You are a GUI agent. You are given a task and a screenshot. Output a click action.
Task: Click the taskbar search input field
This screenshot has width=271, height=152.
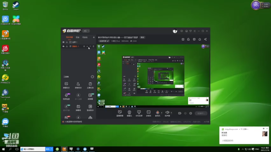coord(33,149)
